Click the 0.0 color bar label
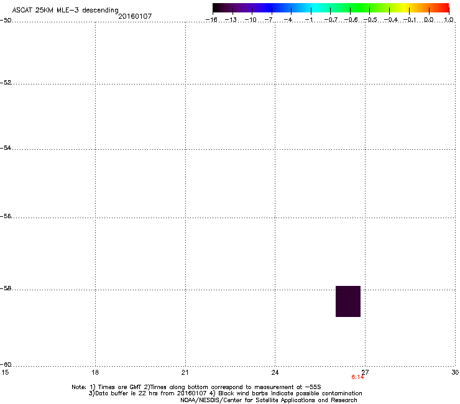The width and height of the screenshot is (460, 404). click(429, 20)
